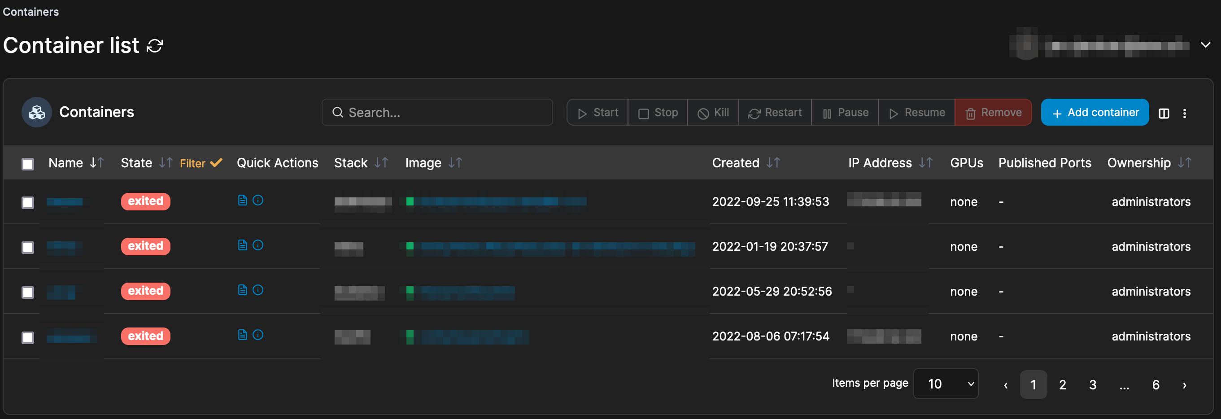This screenshot has width=1221, height=419.
Task: Navigate via the Containers breadcrumb
Action: click(x=31, y=11)
